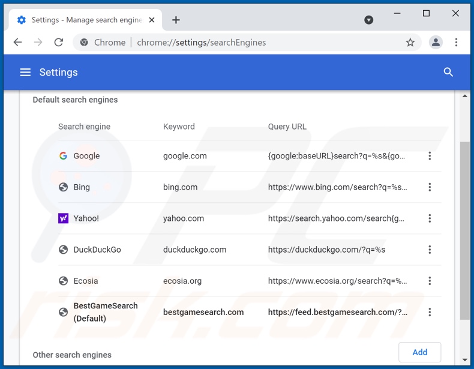This screenshot has width=474, height=369.
Task: Click BestGameSearch (Default) entry name
Action: tap(106, 312)
